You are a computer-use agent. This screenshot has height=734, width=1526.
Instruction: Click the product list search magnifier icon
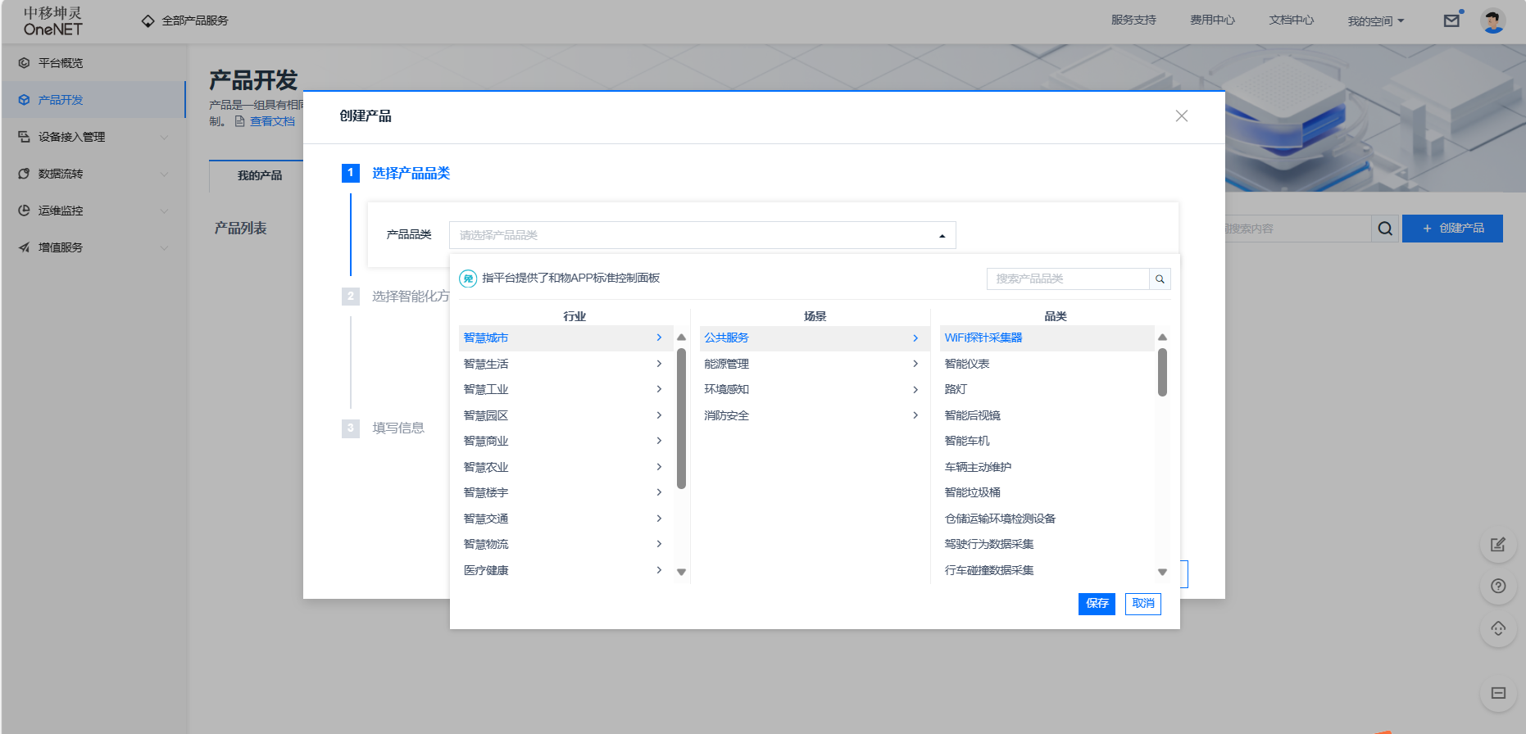[1385, 229]
